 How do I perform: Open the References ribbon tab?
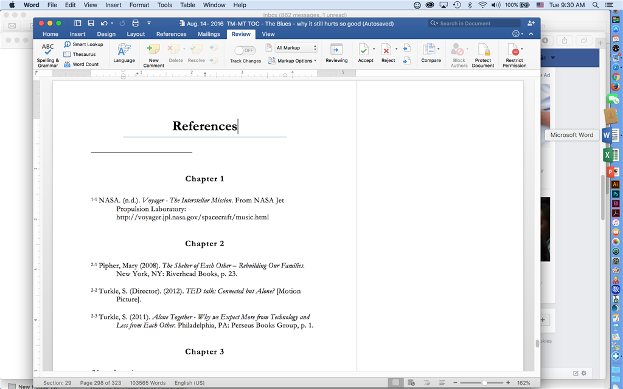point(171,34)
